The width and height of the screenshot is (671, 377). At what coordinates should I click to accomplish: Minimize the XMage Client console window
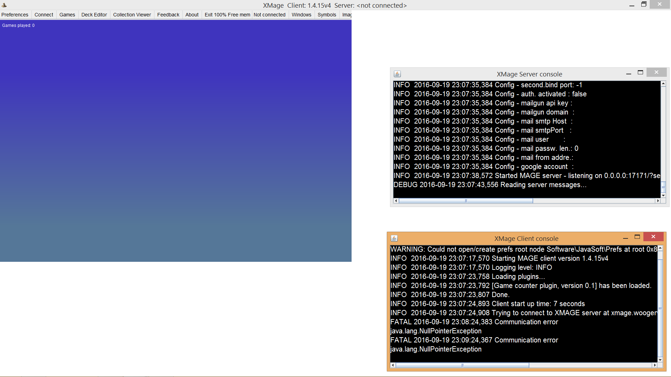coord(626,238)
